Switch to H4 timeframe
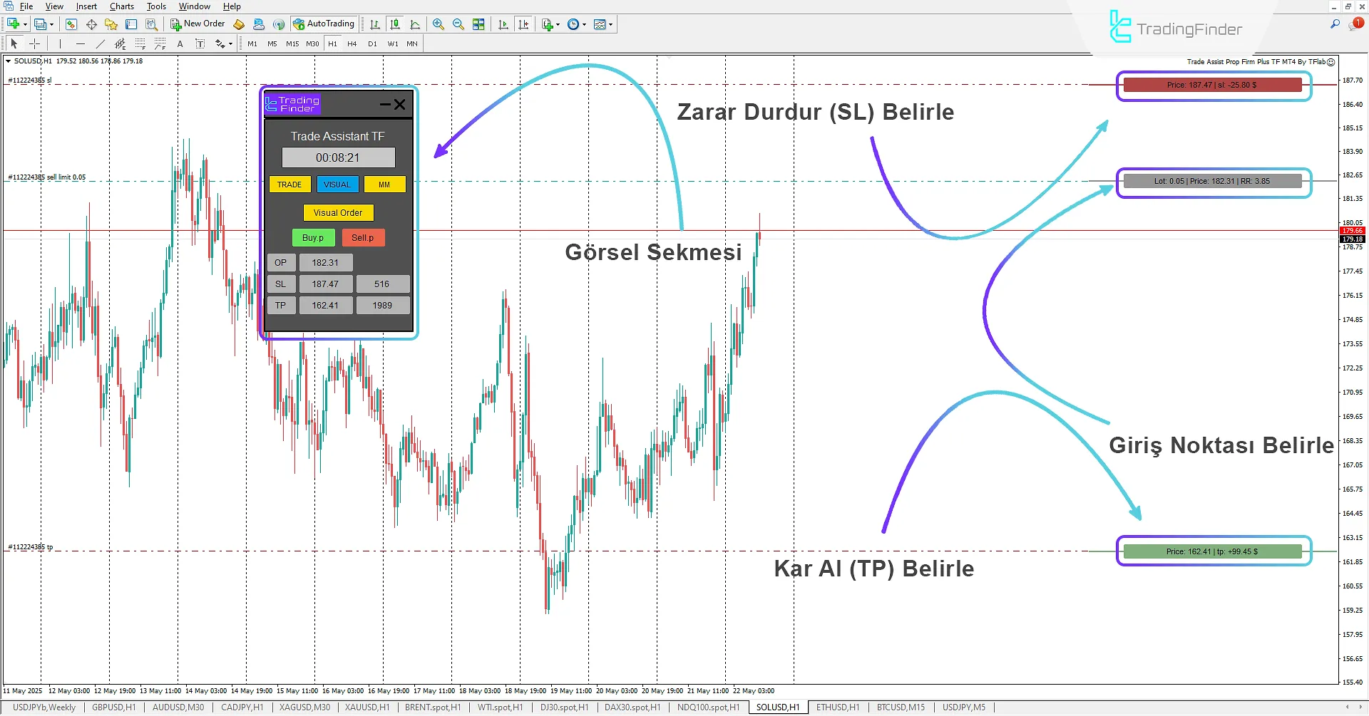1369x716 pixels. point(352,43)
